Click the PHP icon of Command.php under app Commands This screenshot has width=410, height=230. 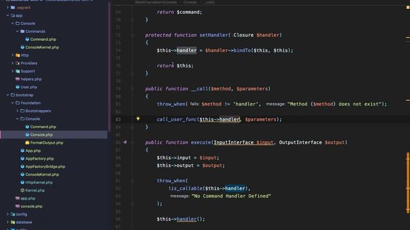coord(27,39)
